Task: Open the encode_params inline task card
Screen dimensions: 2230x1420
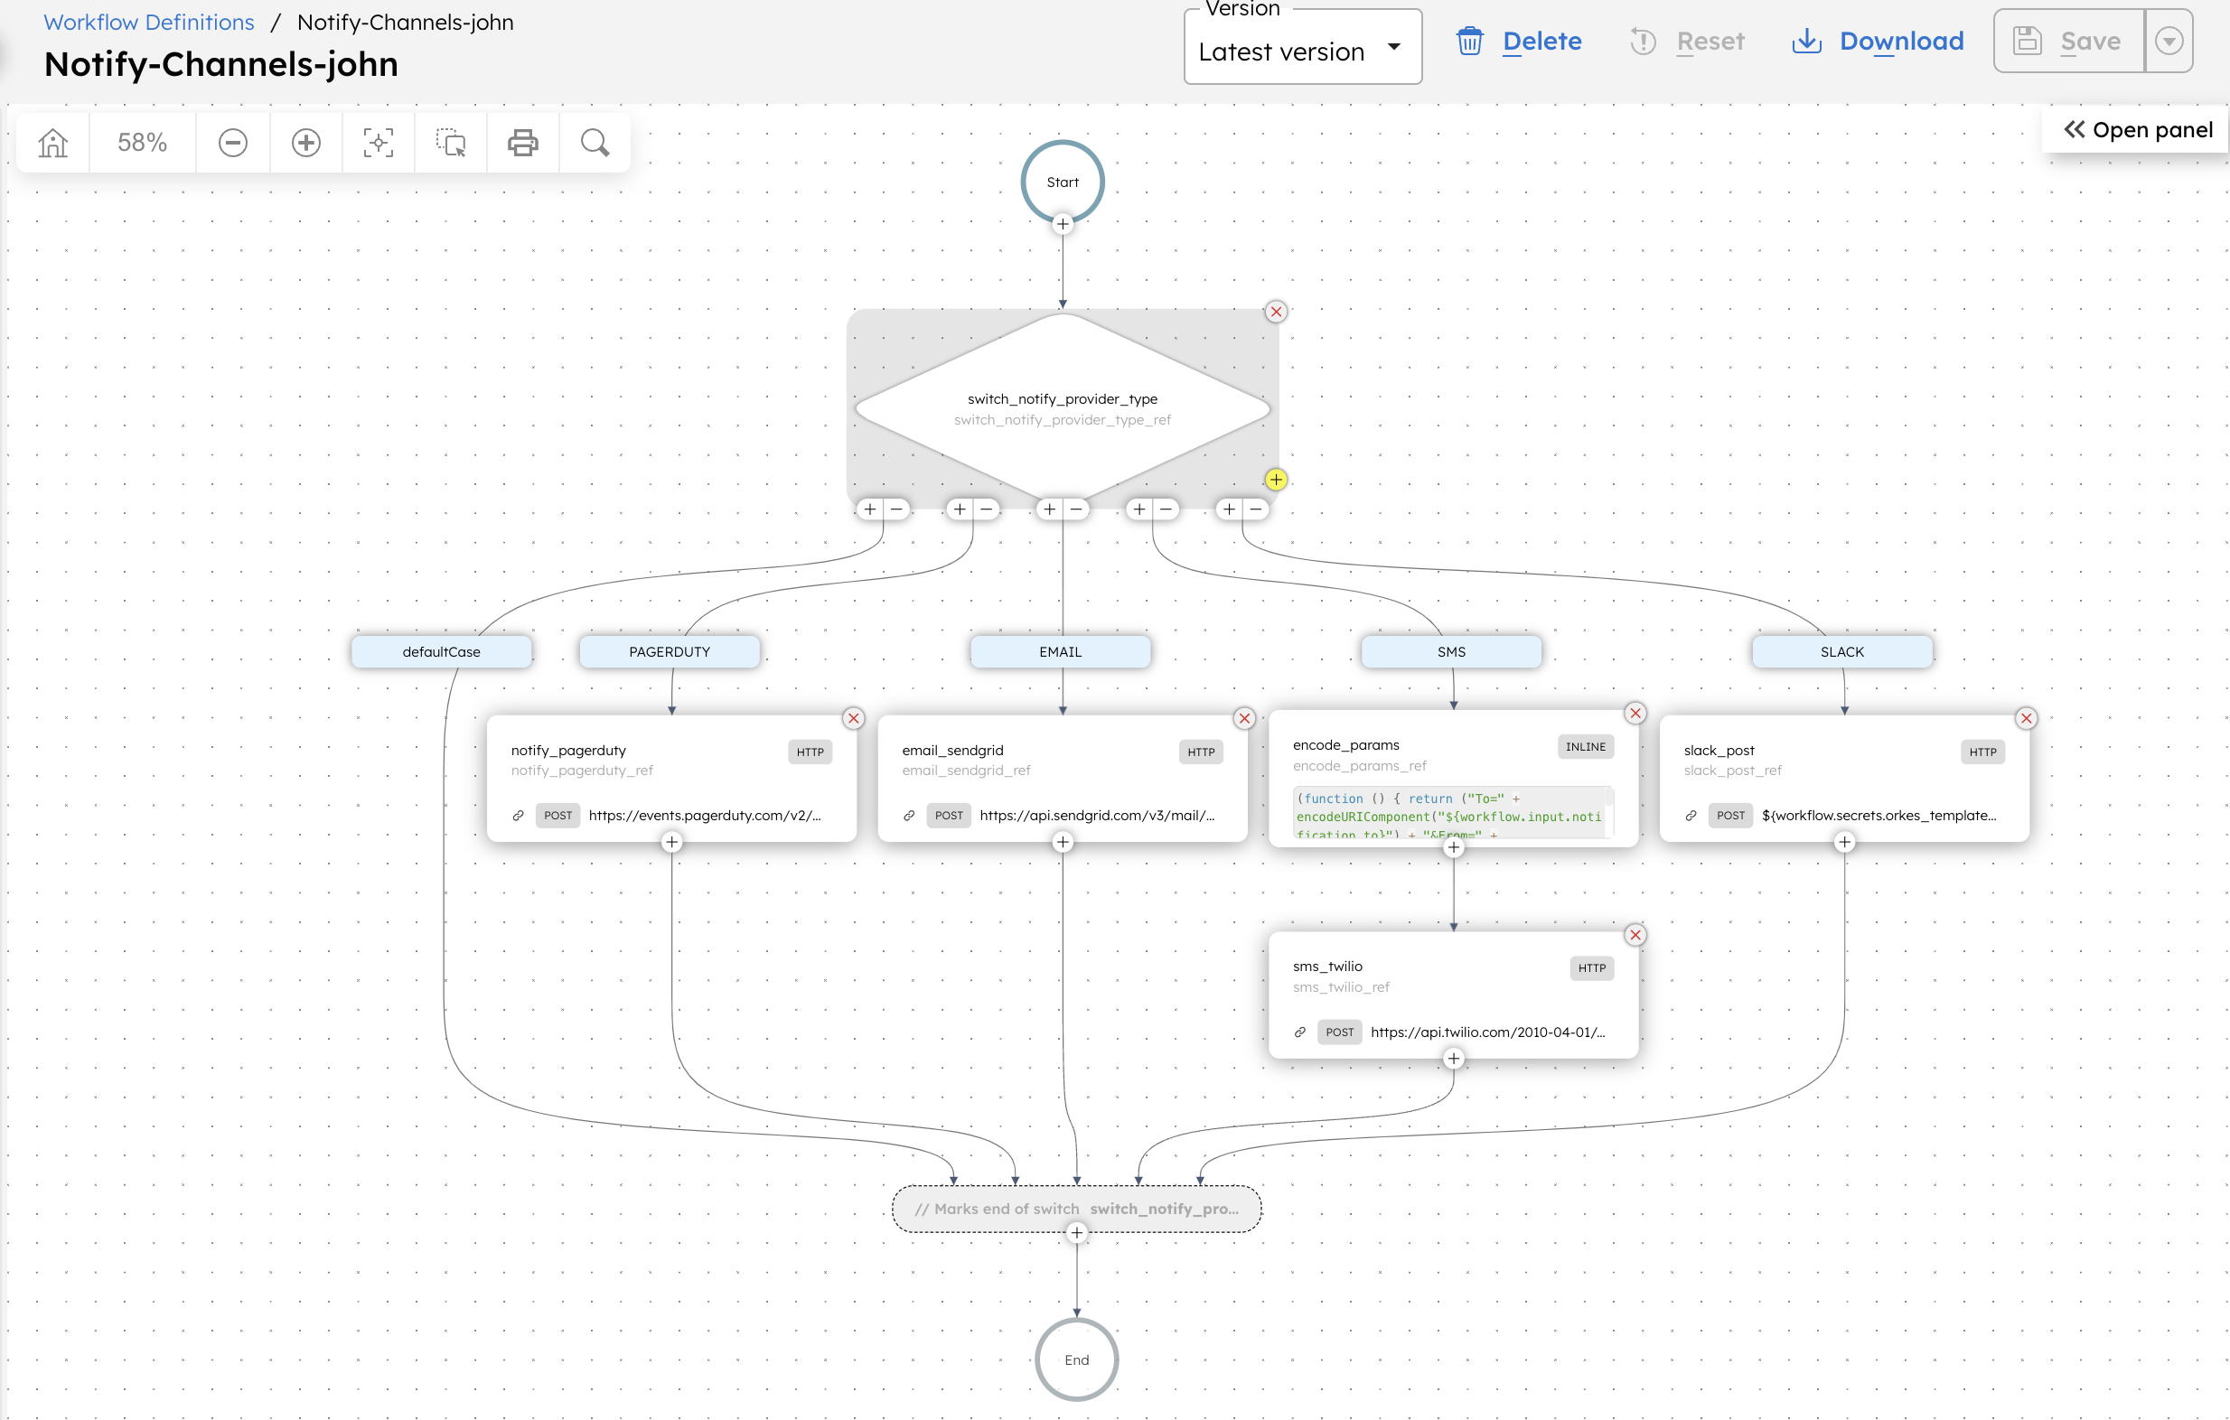Action: point(1453,780)
